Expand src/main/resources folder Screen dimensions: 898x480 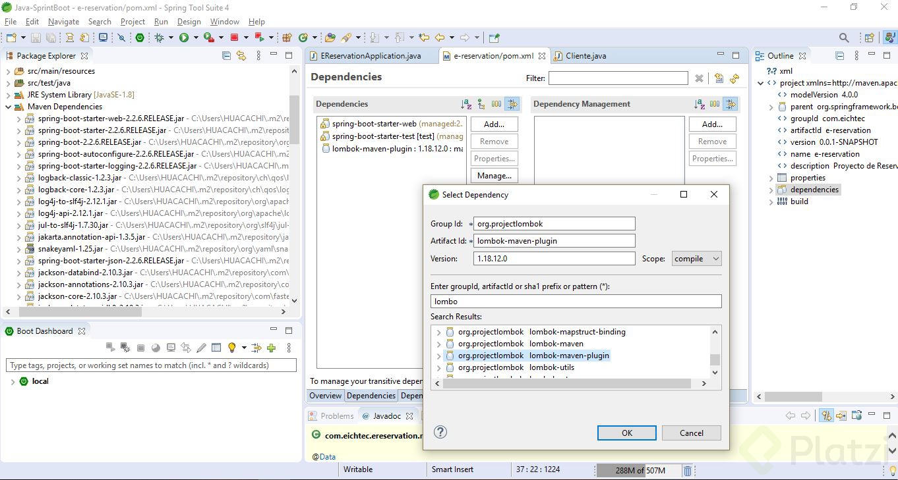[9, 71]
